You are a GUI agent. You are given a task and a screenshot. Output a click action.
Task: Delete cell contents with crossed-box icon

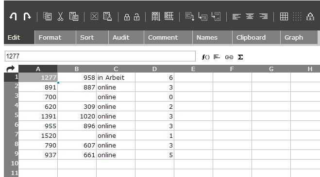tap(94, 16)
